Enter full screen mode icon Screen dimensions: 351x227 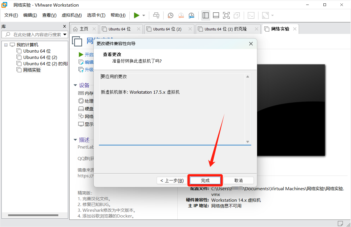click(x=226, y=16)
